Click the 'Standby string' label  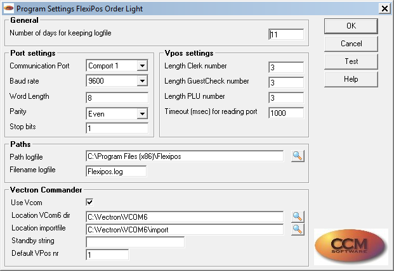(33, 241)
